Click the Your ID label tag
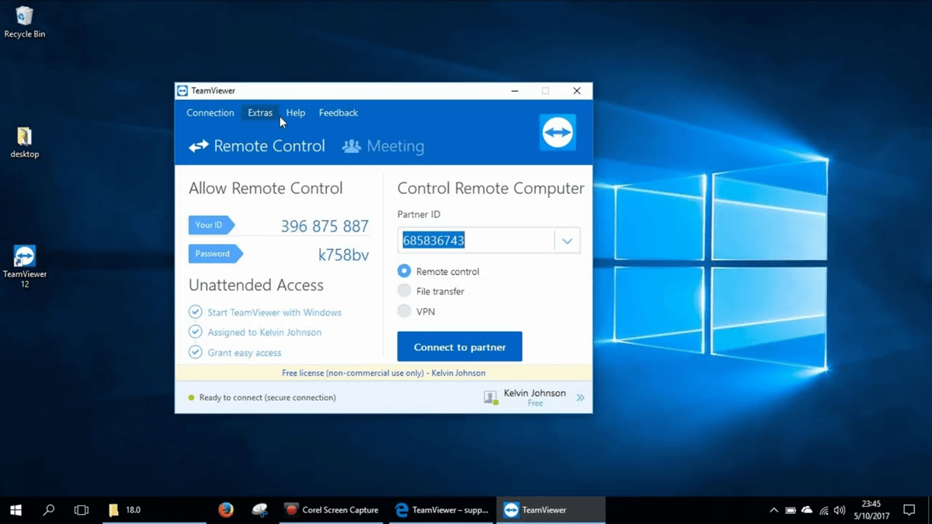The height and width of the screenshot is (524, 932). point(210,225)
